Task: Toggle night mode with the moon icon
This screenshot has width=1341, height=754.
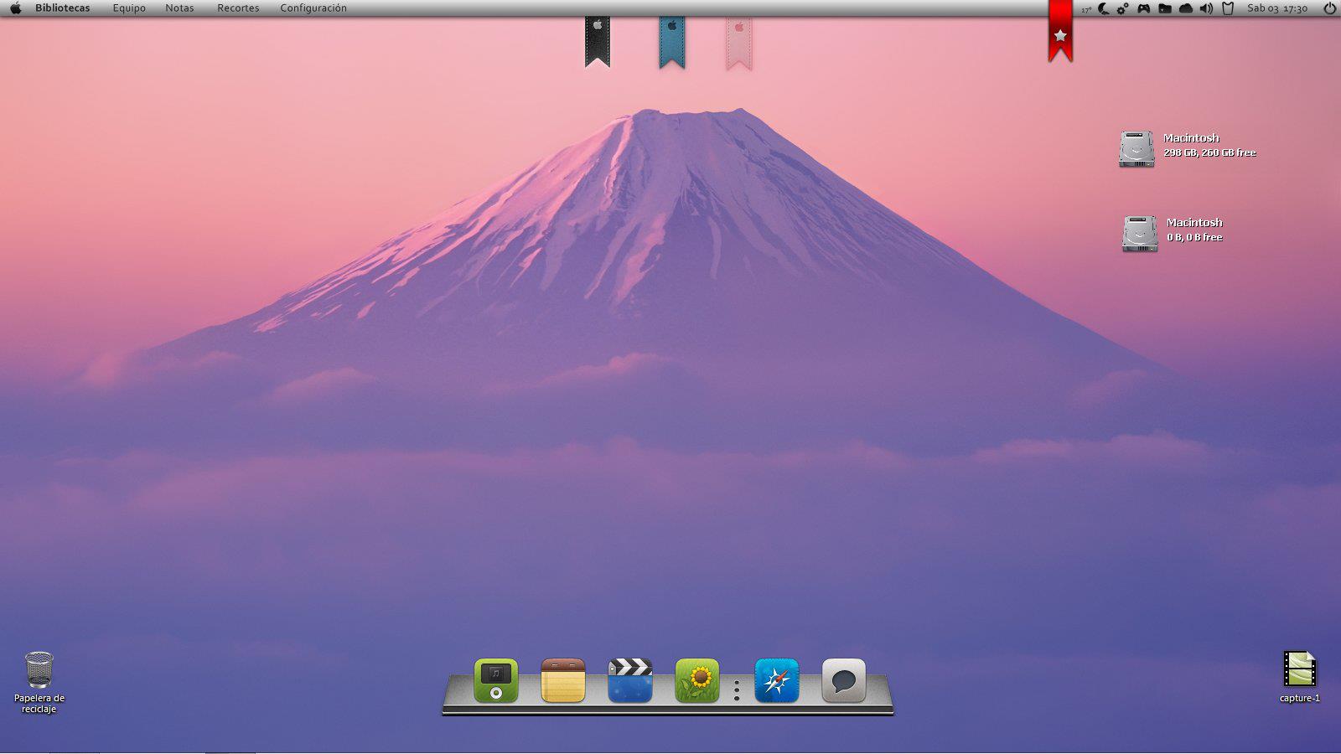Action: (x=1103, y=9)
